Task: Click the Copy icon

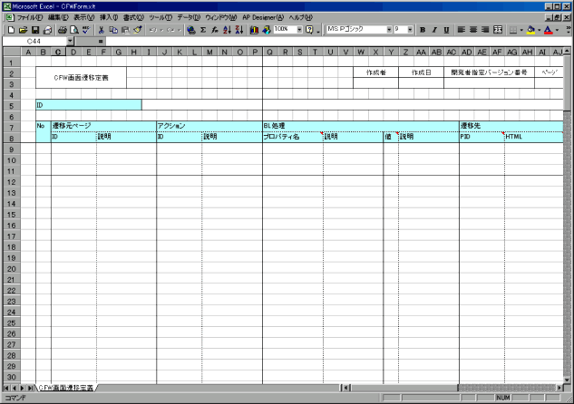Action: 113,30
